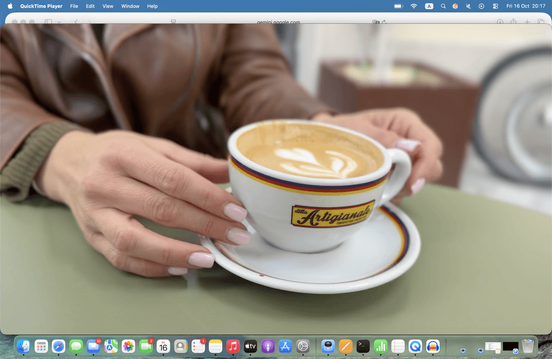
Task: Open System Settings from the Dock
Action: (x=303, y=346)
